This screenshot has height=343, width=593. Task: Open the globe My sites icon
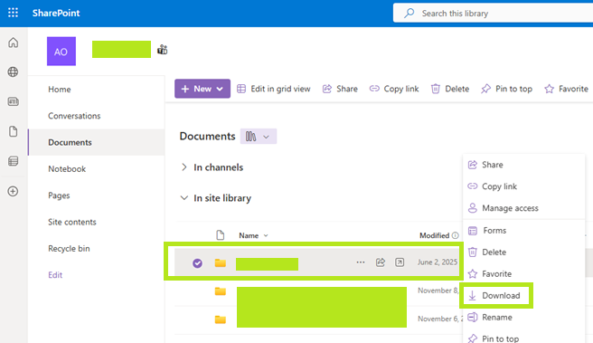tap(14, 71)
